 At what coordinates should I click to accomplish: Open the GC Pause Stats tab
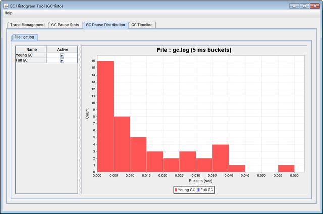pyautogui.click(x=65, y=25)
